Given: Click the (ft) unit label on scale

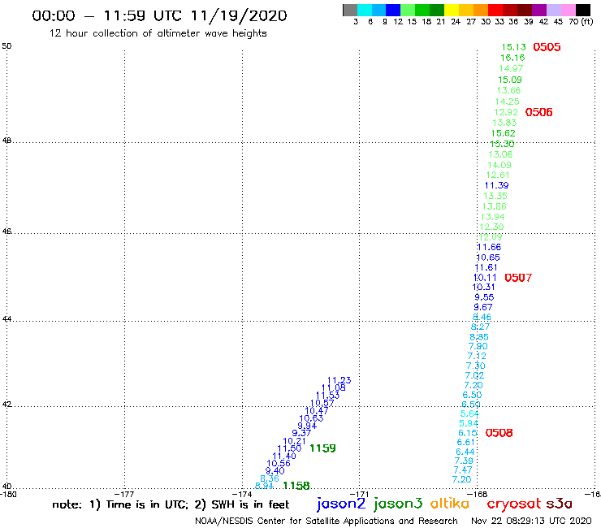Looking at the screenshot, I should click(x=587, y=22).
